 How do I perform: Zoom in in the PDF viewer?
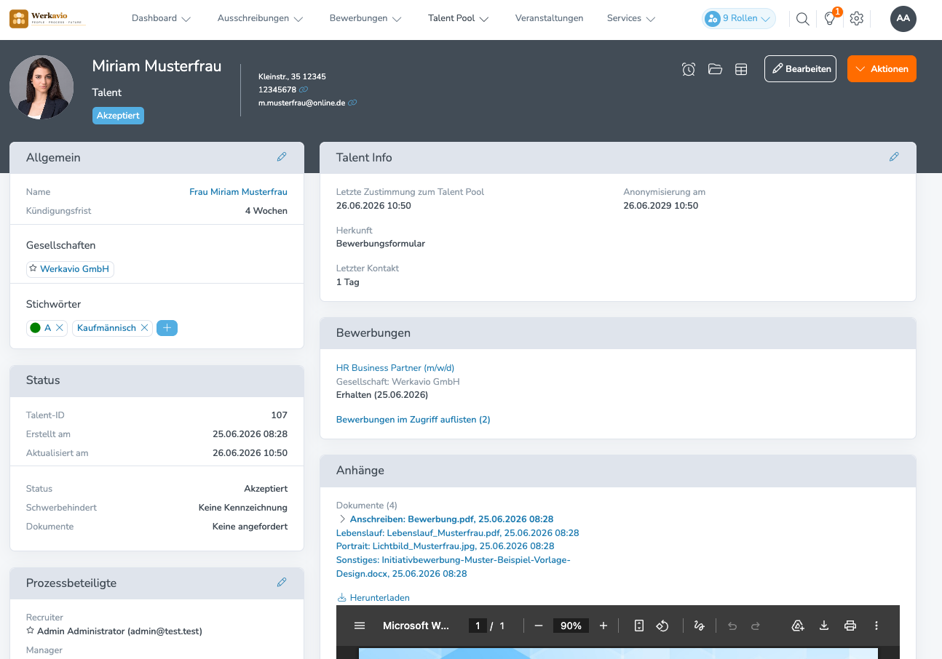603,626
